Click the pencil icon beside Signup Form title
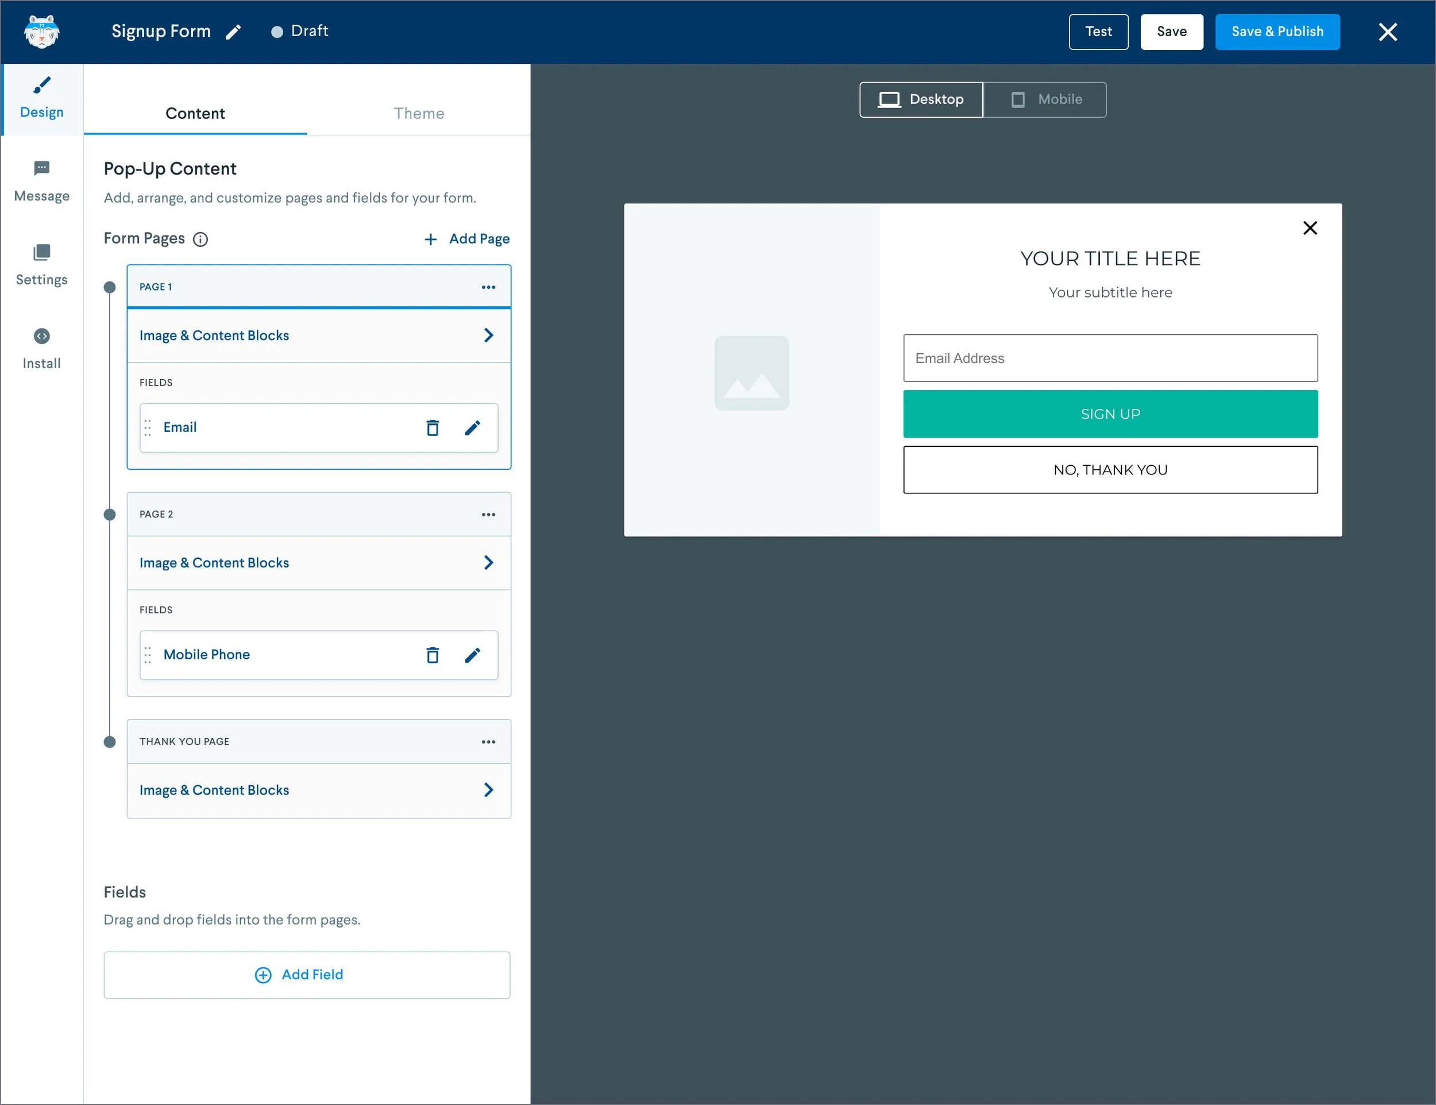The image size is (1436, 1105). pyautogui.click(x=233, y=32)
